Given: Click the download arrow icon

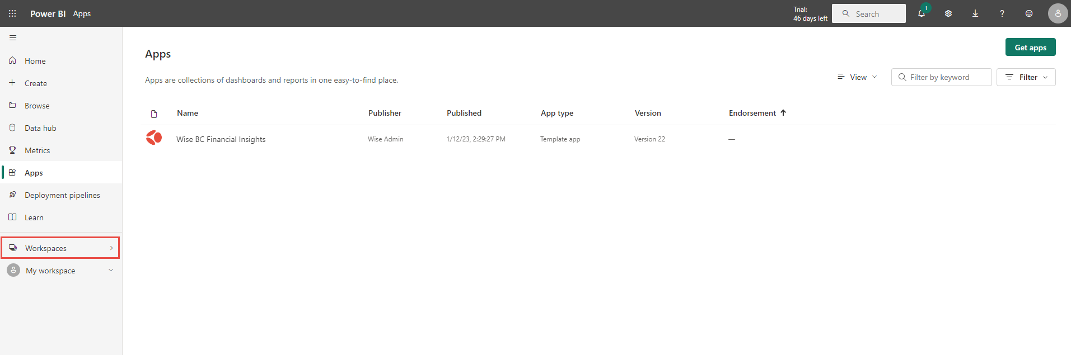Looking at the screenshot, I should (975, 13).
